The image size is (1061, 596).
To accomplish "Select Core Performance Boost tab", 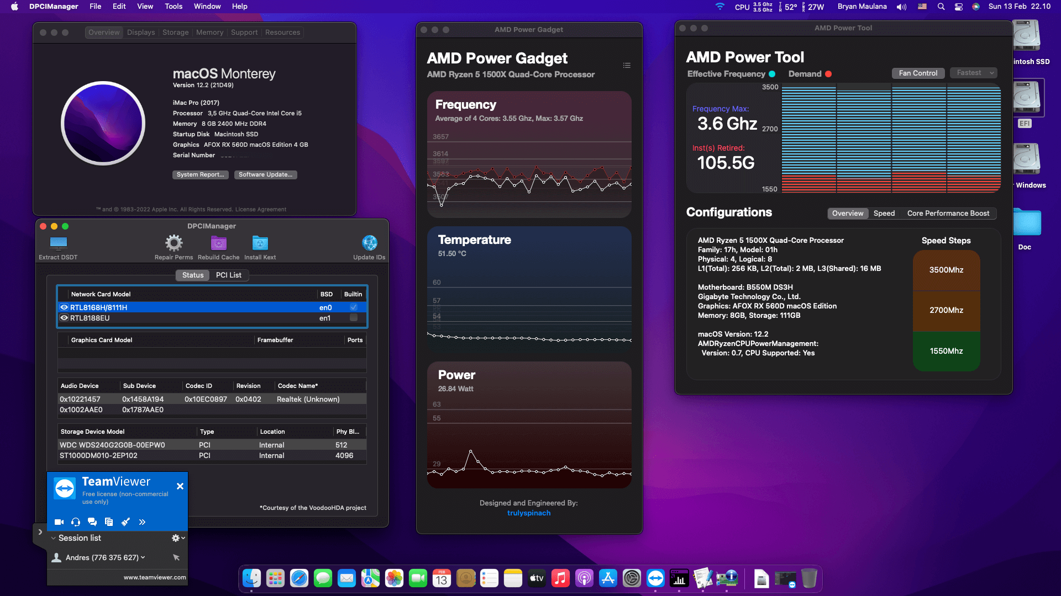I will 948,214.
